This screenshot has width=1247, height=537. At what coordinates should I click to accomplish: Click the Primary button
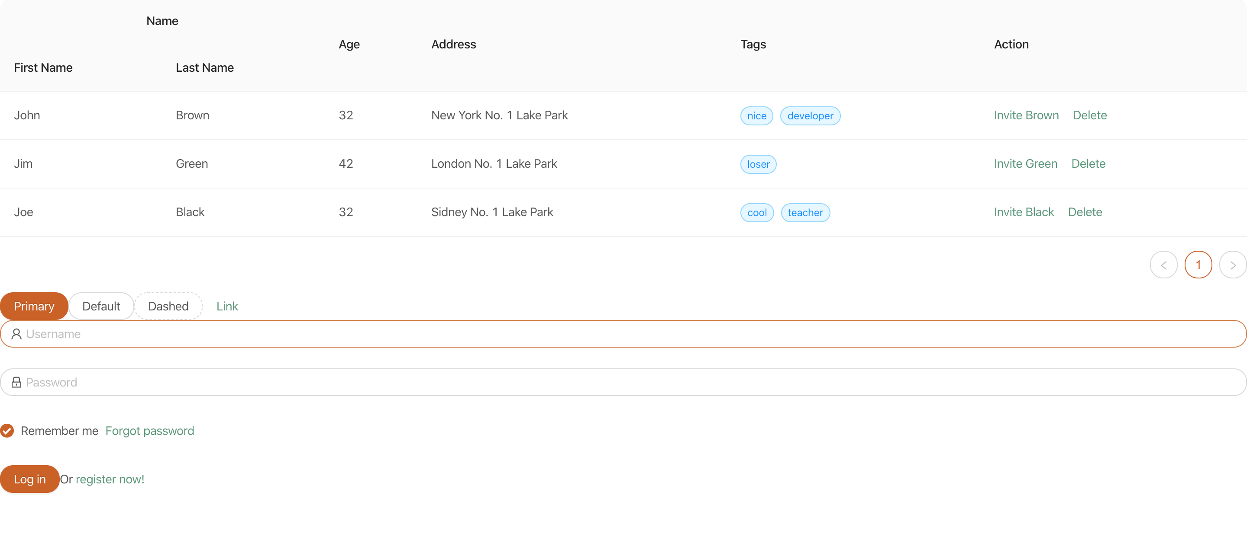pyautogui.click(x=34, y=306)
